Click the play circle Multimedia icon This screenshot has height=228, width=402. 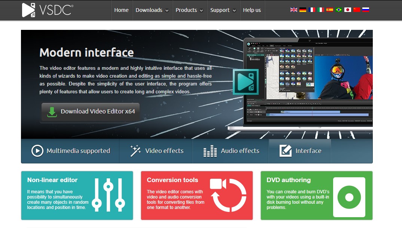pyautogui.click(x=37, y=151)
